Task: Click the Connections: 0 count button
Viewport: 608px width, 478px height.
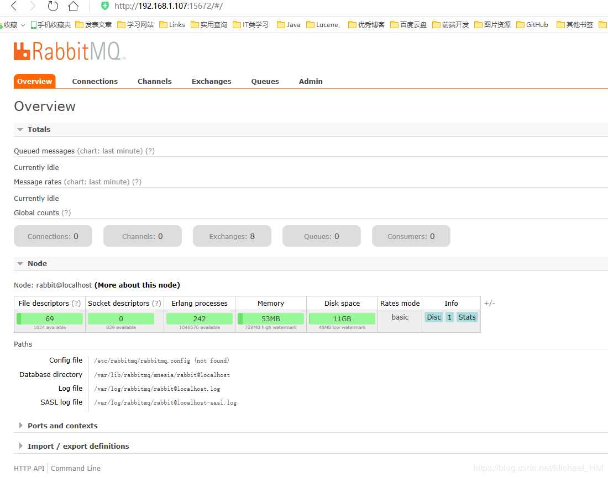Action: [53, 236]
